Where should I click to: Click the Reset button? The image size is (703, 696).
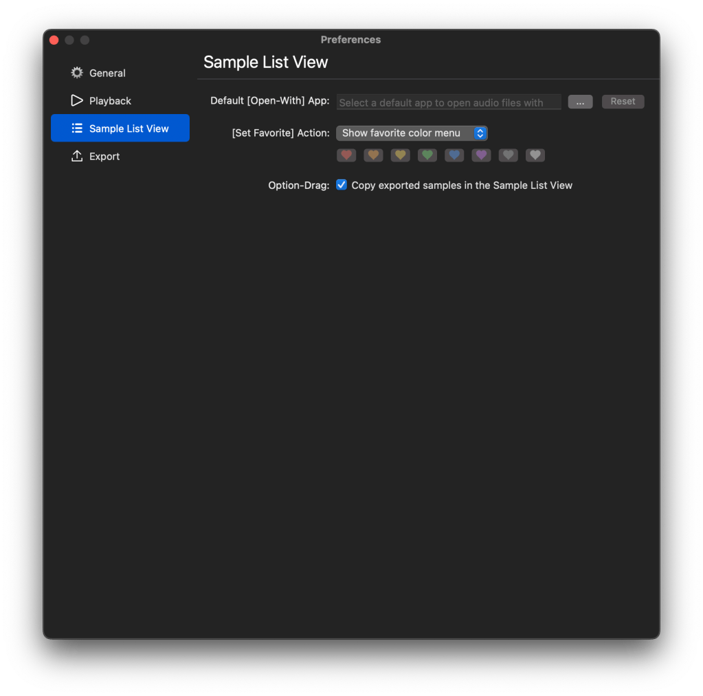coord(623,102)
